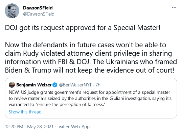
Task: Open the 7h timestamp on quoted tweet
Action: (98, 85)
